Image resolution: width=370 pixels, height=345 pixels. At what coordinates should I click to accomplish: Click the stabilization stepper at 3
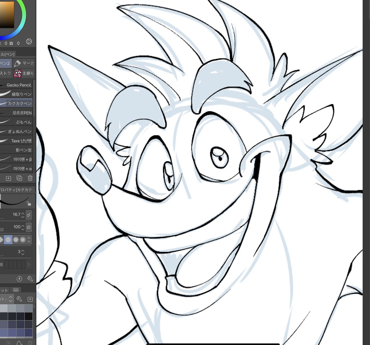coord(23,252)
